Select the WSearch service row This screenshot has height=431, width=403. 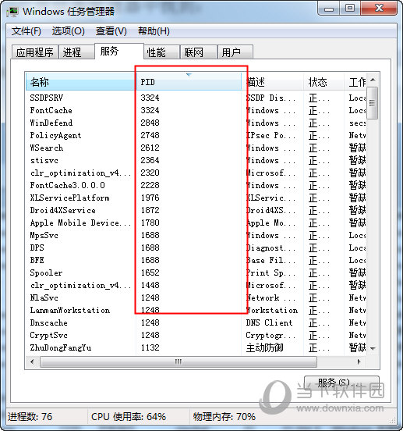[x=196, y=148]
